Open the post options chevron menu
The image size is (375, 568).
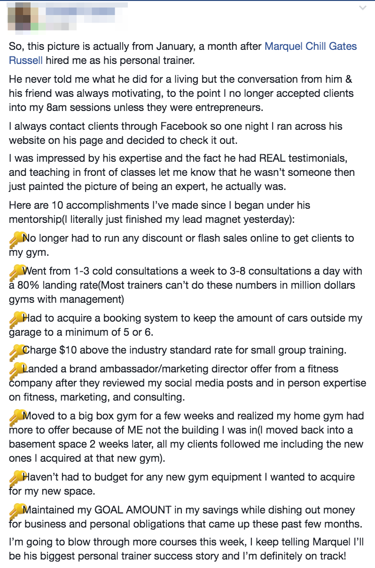pos(362,8)
